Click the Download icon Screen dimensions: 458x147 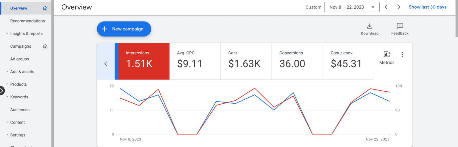click(x=369, y=26)
